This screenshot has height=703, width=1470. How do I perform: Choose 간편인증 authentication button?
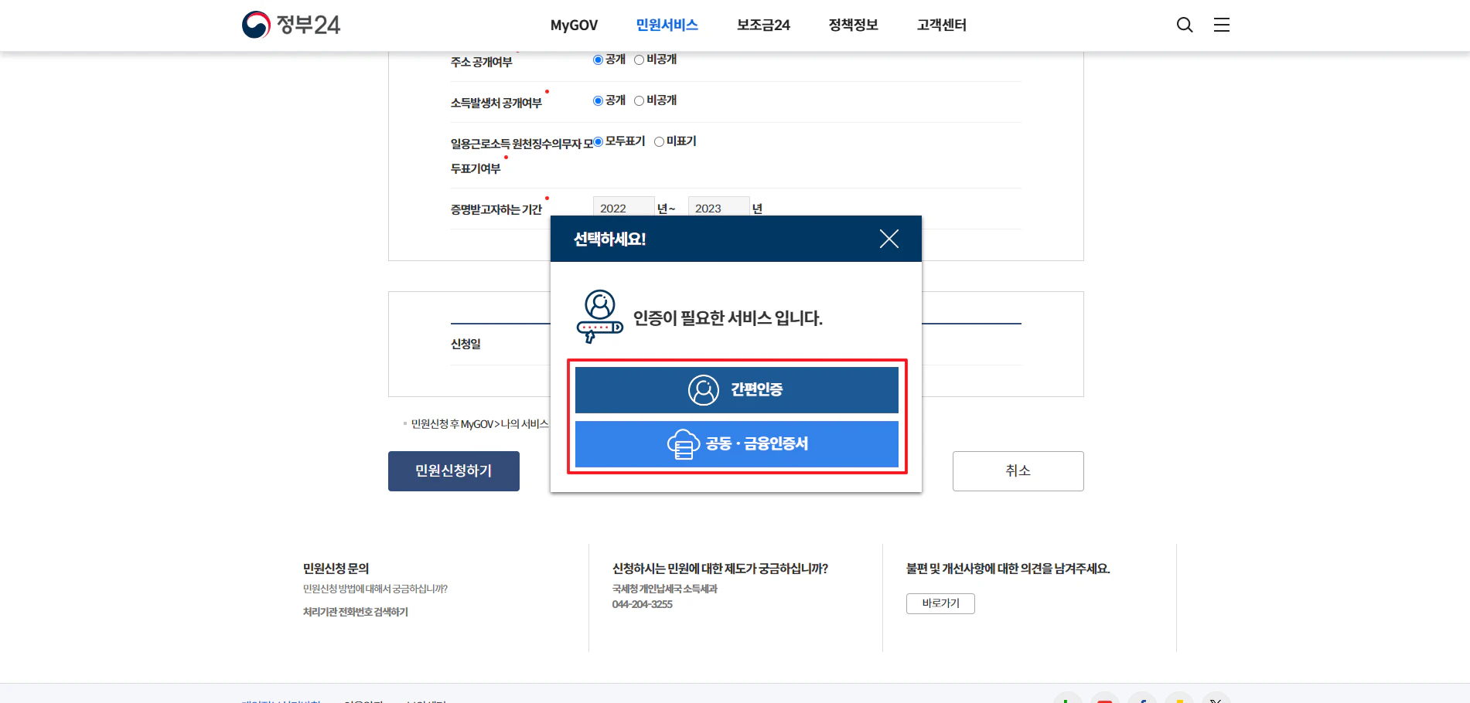point(737,390)
